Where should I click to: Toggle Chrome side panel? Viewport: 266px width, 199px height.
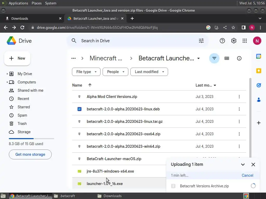click(x=243, y=27)
